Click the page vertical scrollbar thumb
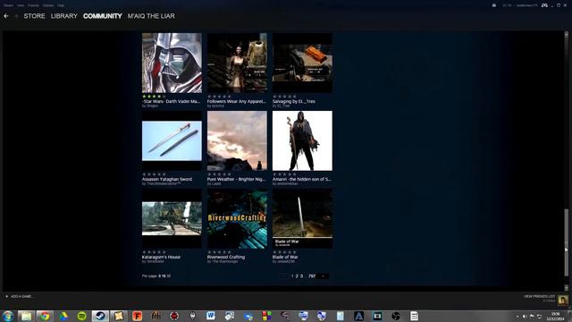 (x=566, y=242)
